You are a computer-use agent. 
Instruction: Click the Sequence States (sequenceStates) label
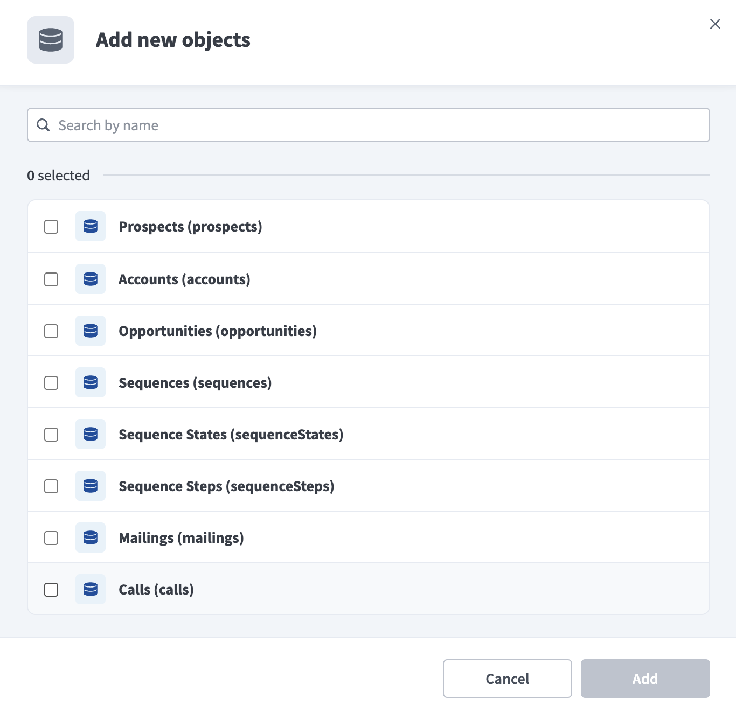(x=231, y=435)
